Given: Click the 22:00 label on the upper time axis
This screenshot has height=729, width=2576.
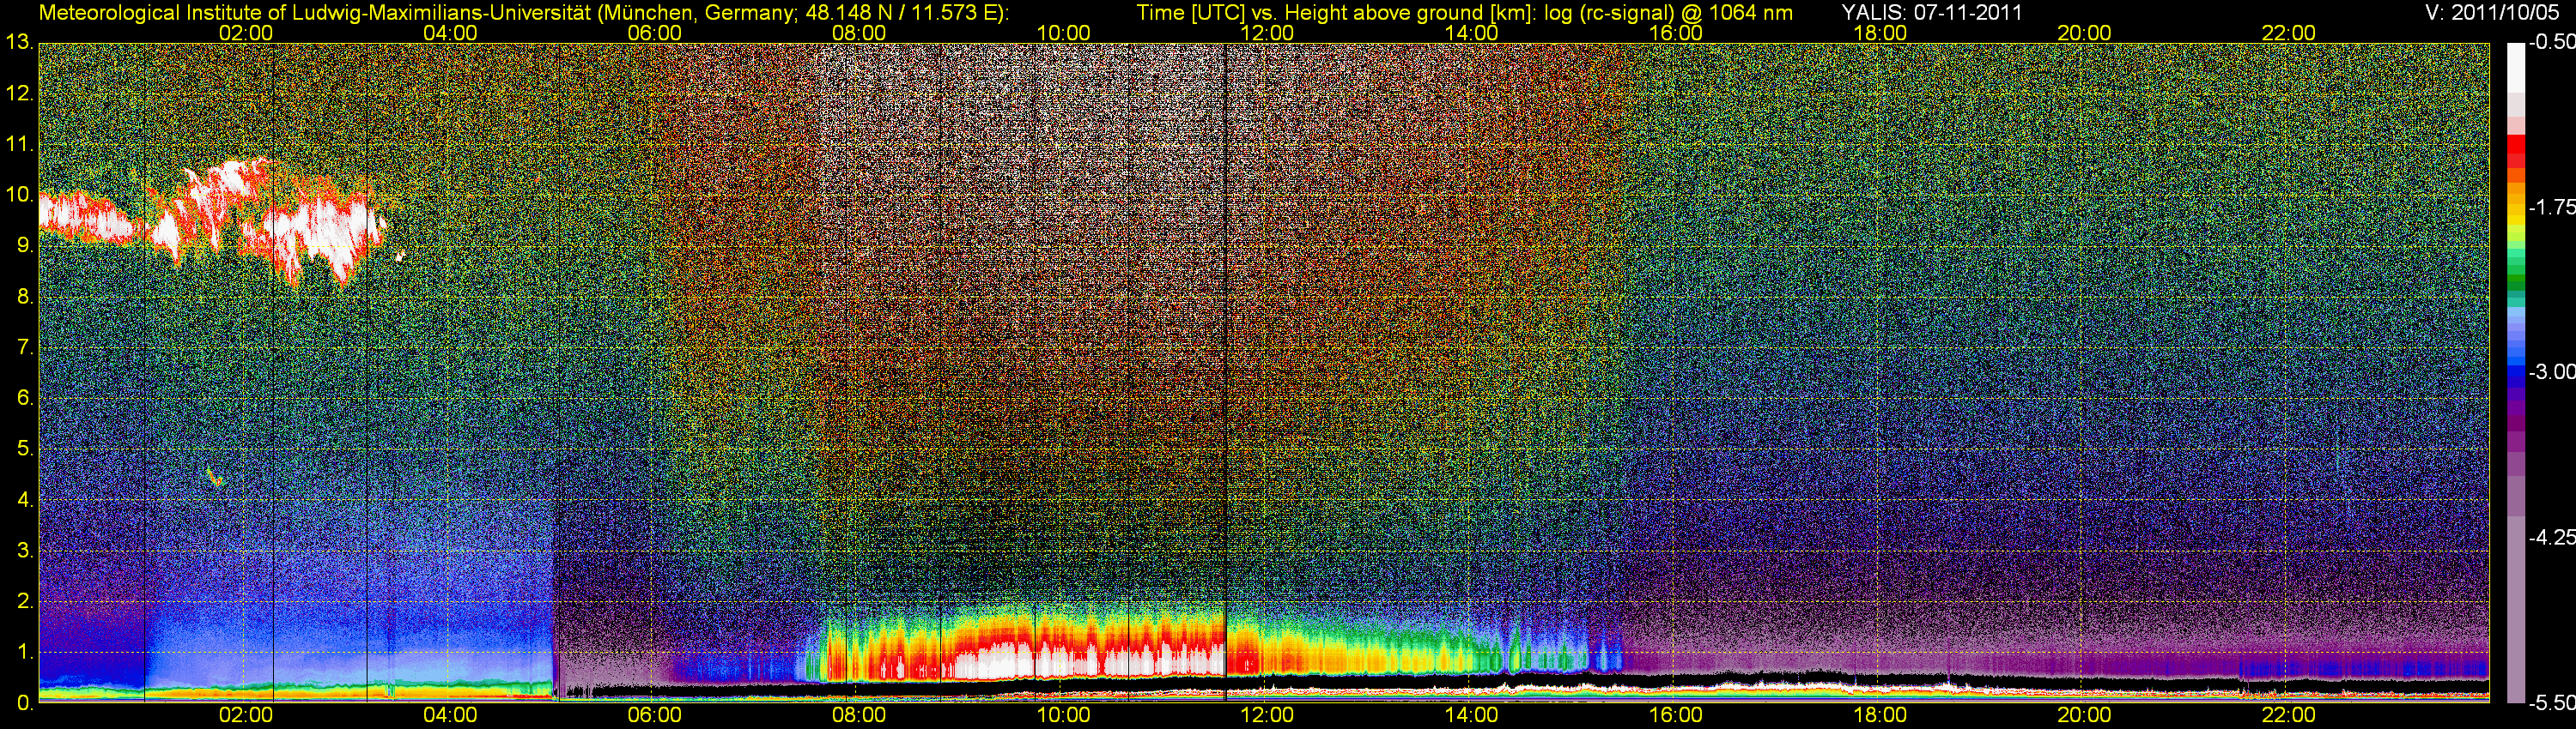Looking at the screenshot, I should click(2289, 33).
